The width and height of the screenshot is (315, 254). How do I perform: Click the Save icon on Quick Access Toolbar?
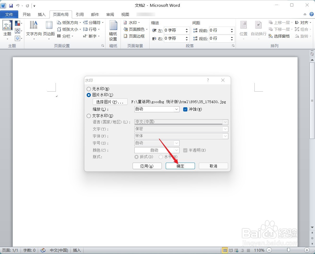pyautogui.click(x=11, y=5)
